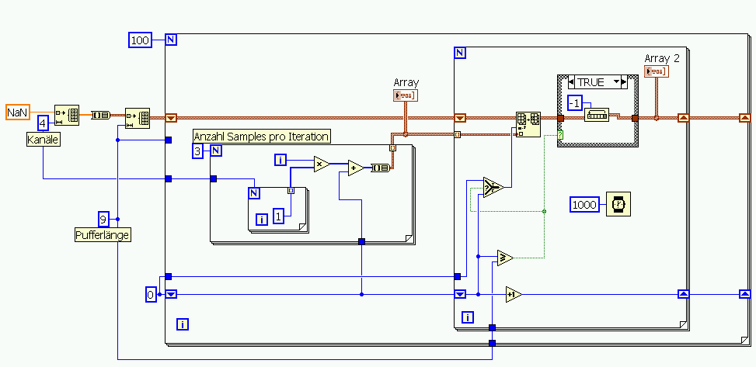
Task: Click the N terminal beside constant 3
Action: pyautogui.click(x=216, y=151)
